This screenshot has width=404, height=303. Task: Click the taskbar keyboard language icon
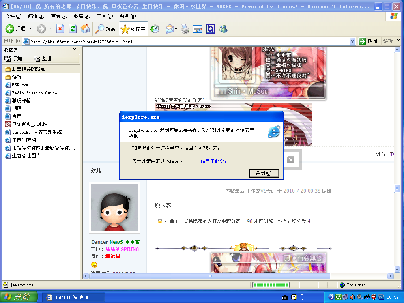coord(285,297)
